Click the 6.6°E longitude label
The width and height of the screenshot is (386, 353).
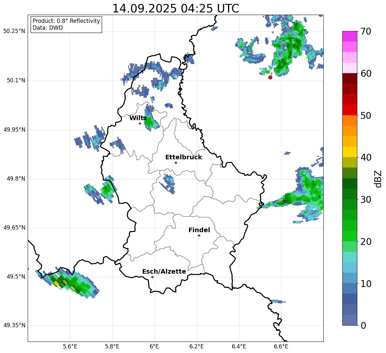[281, 346]
